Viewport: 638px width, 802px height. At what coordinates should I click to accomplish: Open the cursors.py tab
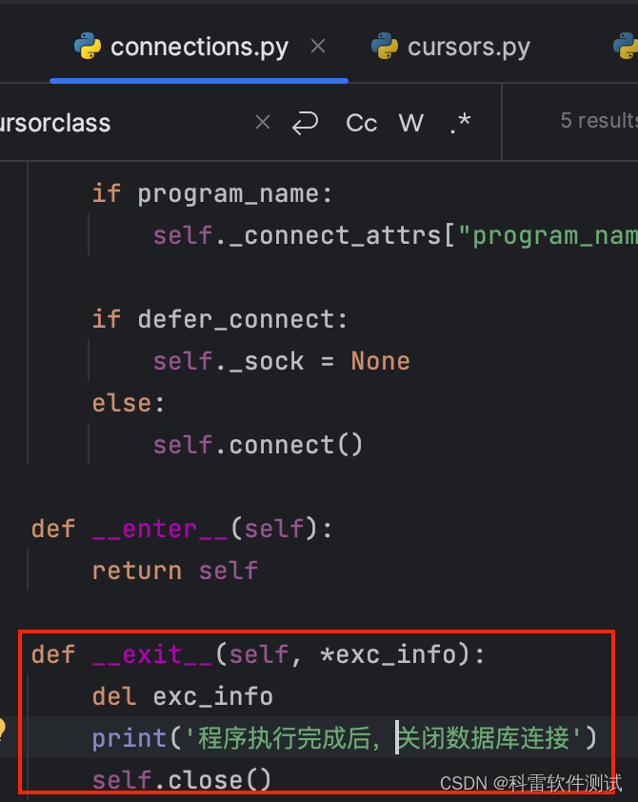point(451,47)
